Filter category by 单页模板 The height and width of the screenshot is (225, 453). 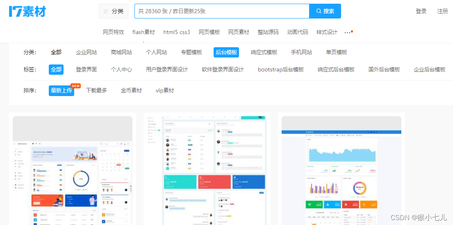(337, 52)
